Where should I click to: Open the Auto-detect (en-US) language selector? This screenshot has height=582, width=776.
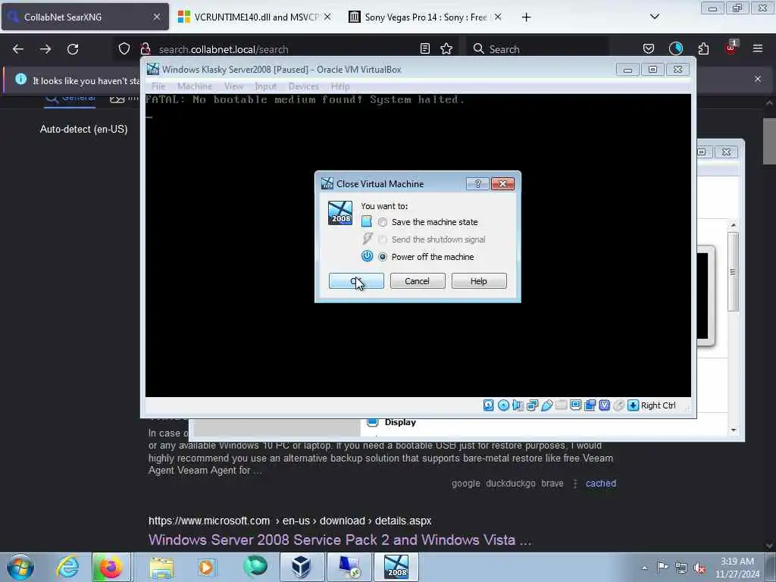tap(83, 129)
